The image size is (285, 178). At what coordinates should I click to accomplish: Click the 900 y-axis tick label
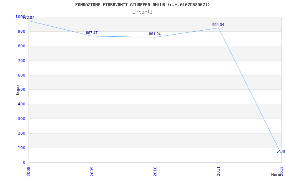21,32
